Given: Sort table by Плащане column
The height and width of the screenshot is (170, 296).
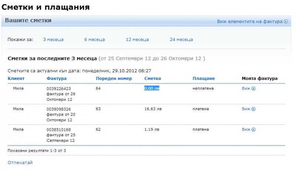Looking at the screenshot, I should (x=204, y=79).
